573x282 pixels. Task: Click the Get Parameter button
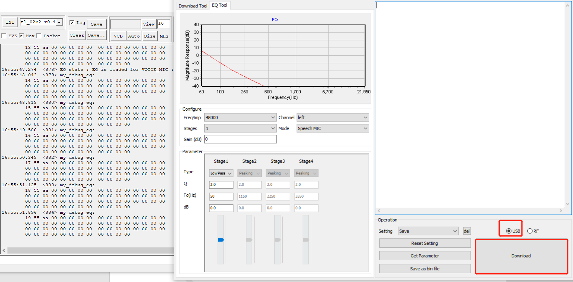pos(424,256)
